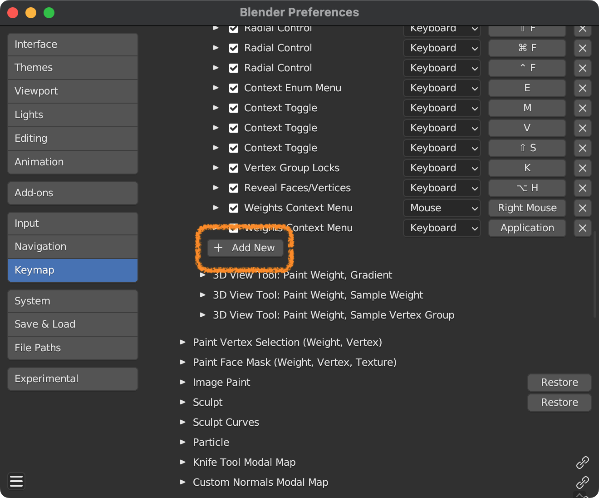Open the Interface preferences section

73,45
